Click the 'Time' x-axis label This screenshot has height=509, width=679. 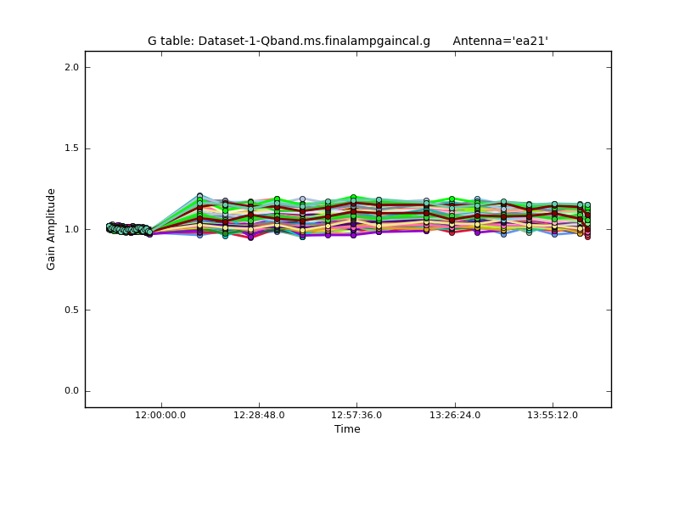347,429
